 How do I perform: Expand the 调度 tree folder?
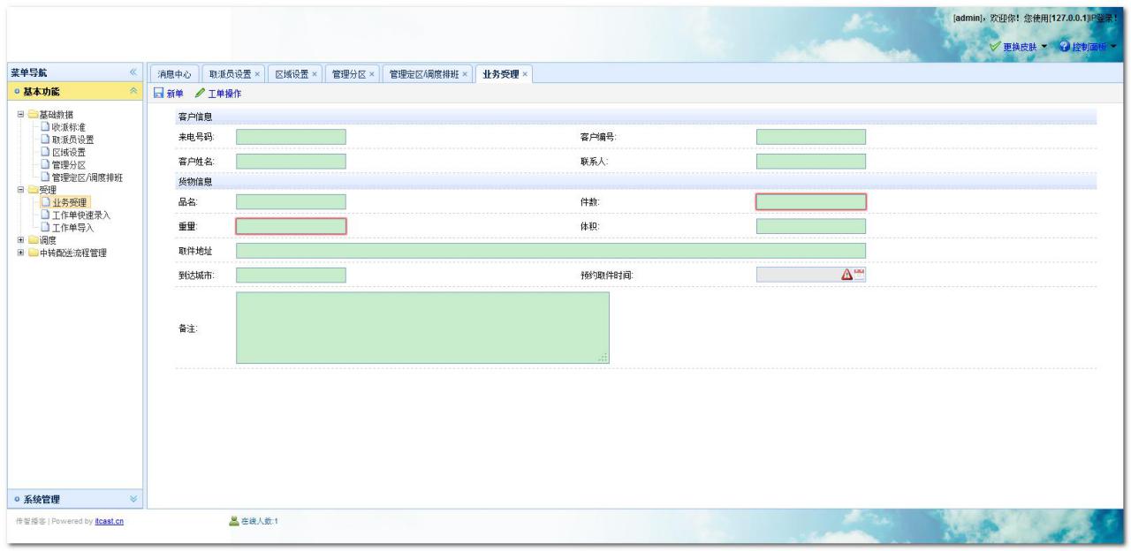point(21,240)
